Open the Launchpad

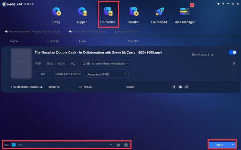tap(159, 15)
